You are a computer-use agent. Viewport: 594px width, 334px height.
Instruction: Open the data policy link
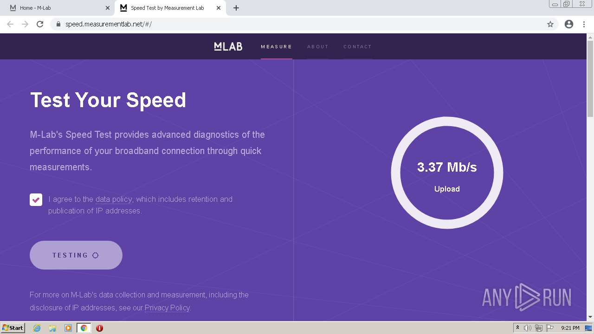tap(114, 199)
